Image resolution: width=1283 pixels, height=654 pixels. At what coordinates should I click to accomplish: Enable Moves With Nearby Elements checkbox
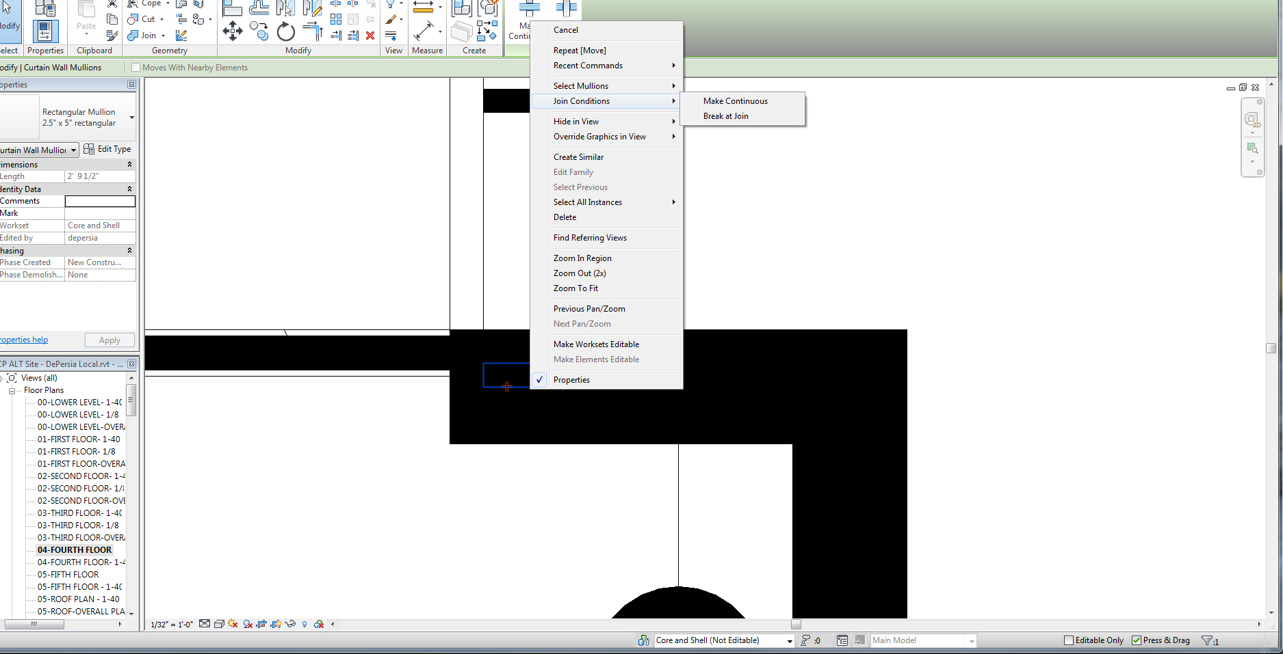pyautogui.click(x=135, y=68)
